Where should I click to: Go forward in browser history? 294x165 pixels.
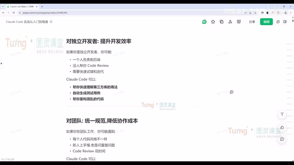click(8, 13)
